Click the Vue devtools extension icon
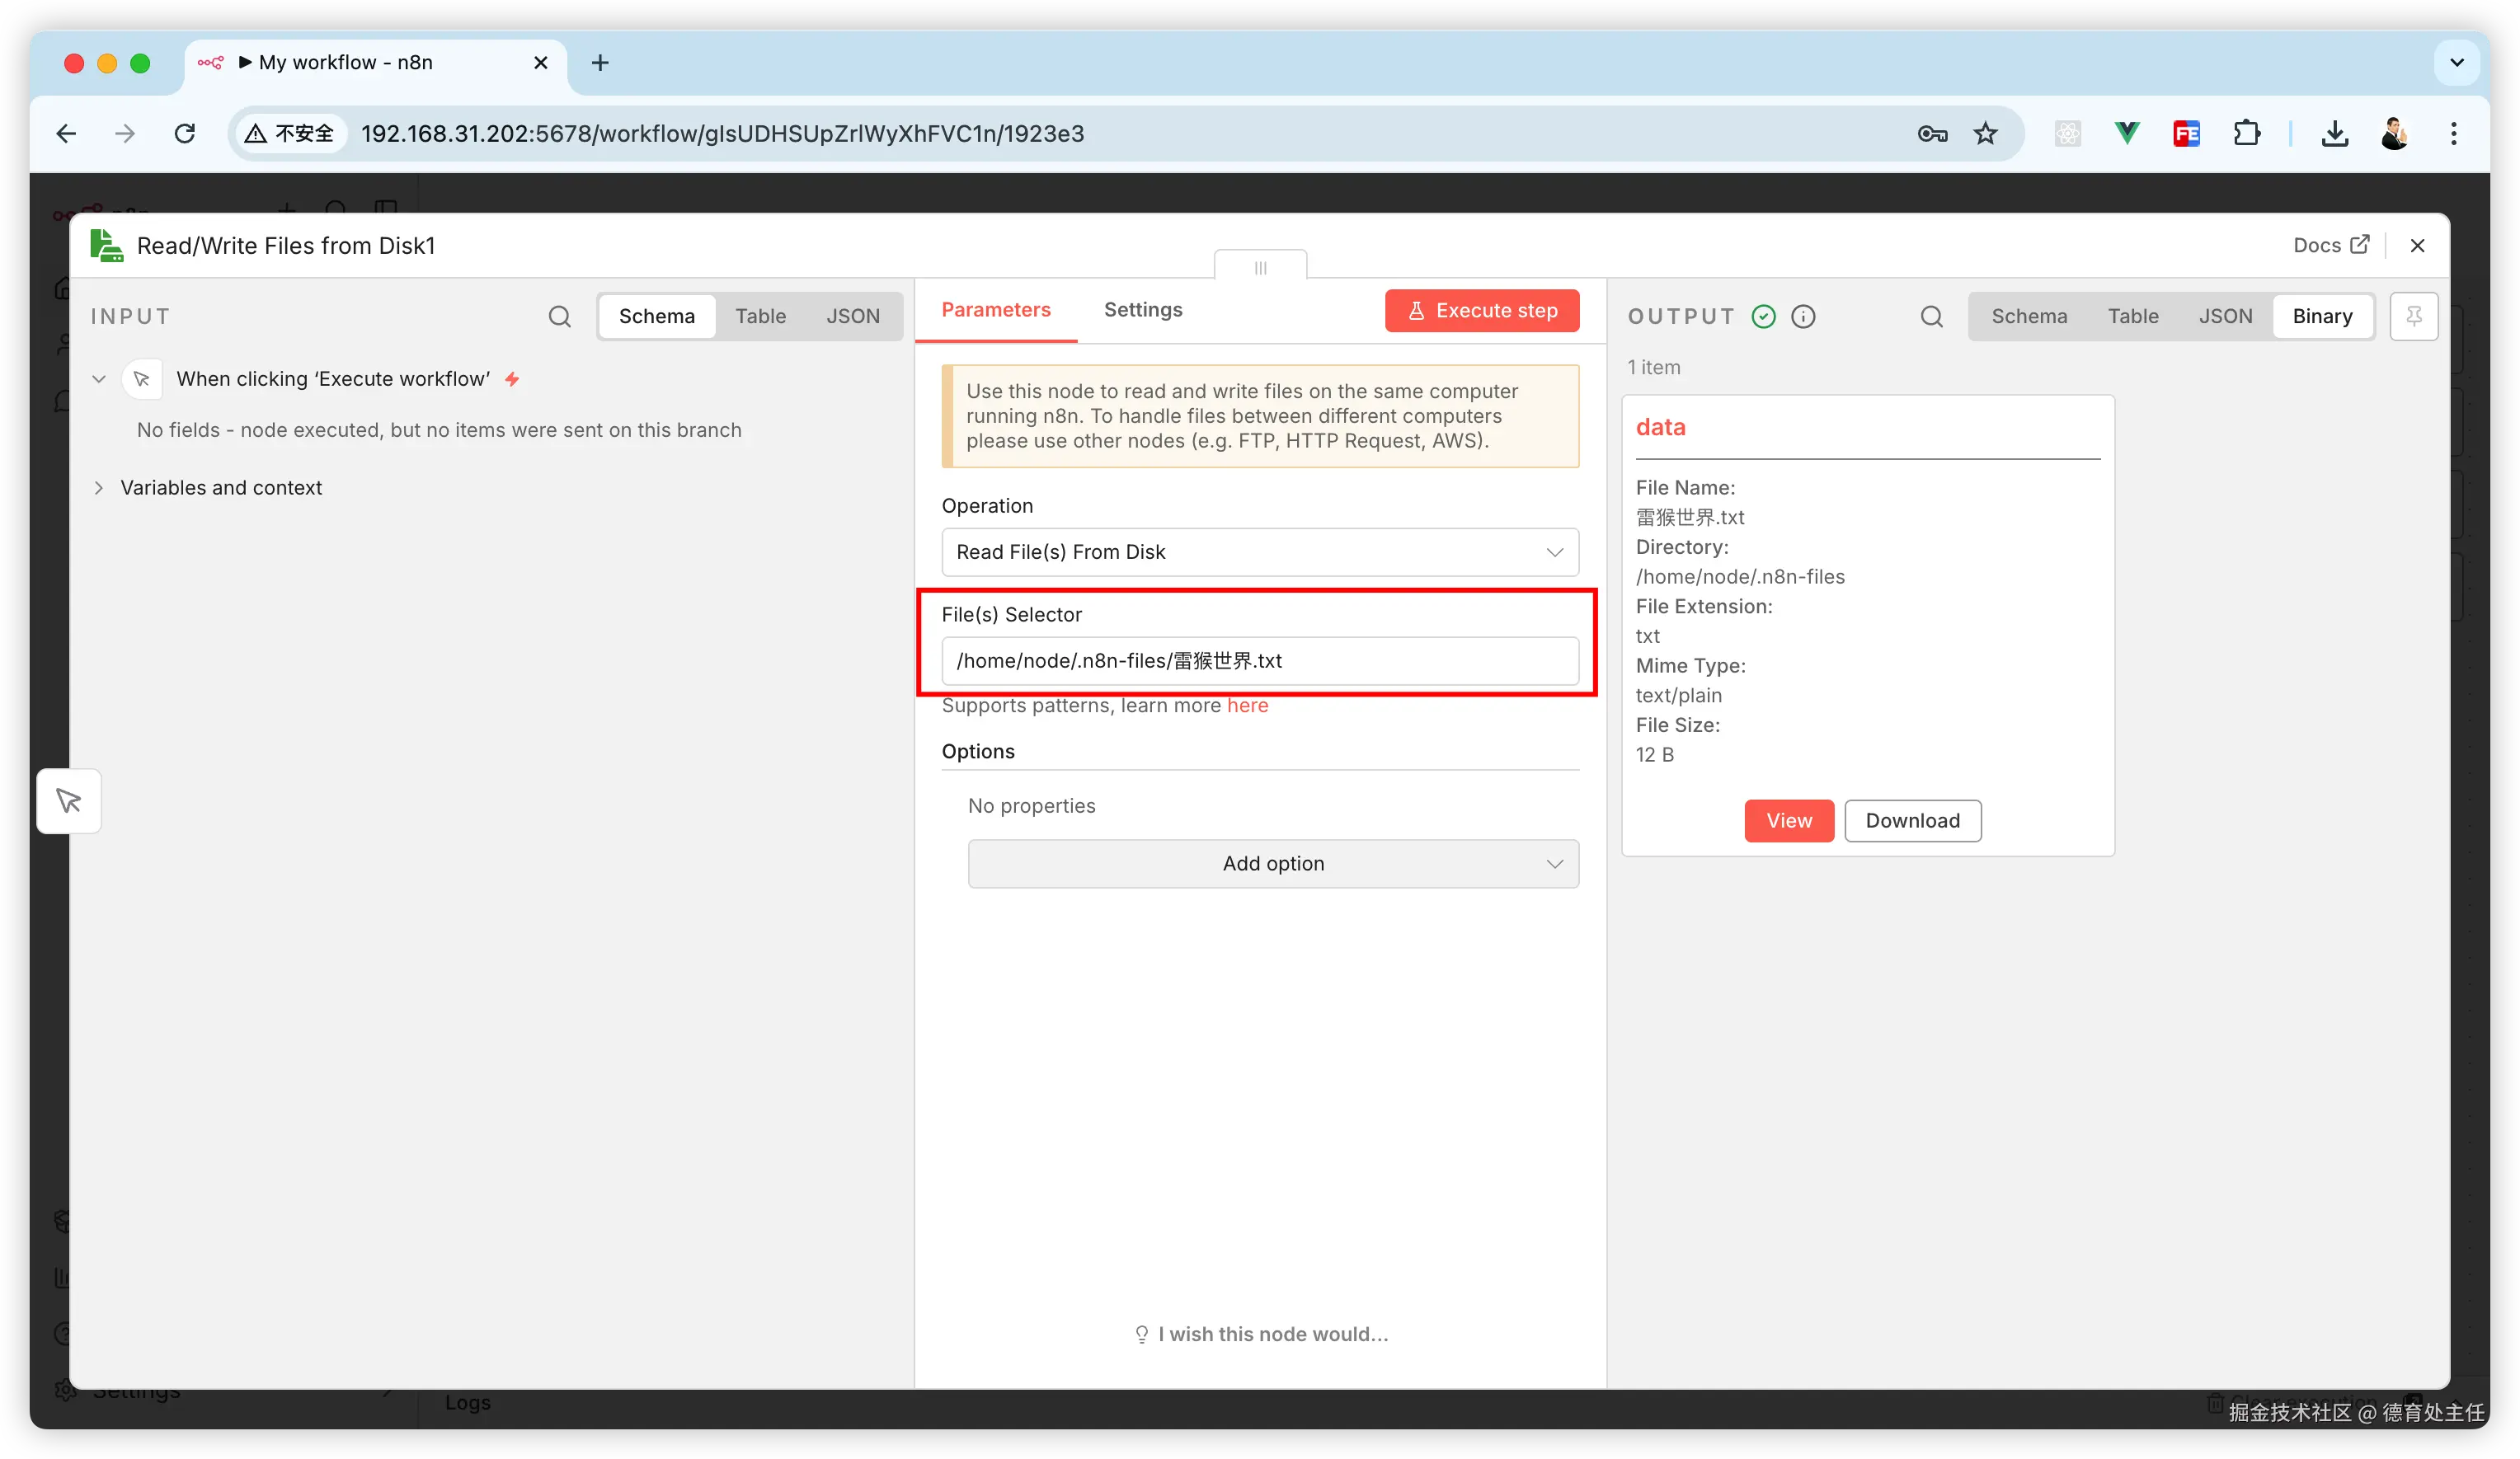The image size is (2520, 1459). pos(2127,133)
